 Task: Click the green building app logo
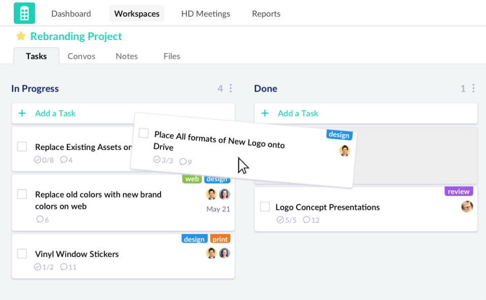24,14
